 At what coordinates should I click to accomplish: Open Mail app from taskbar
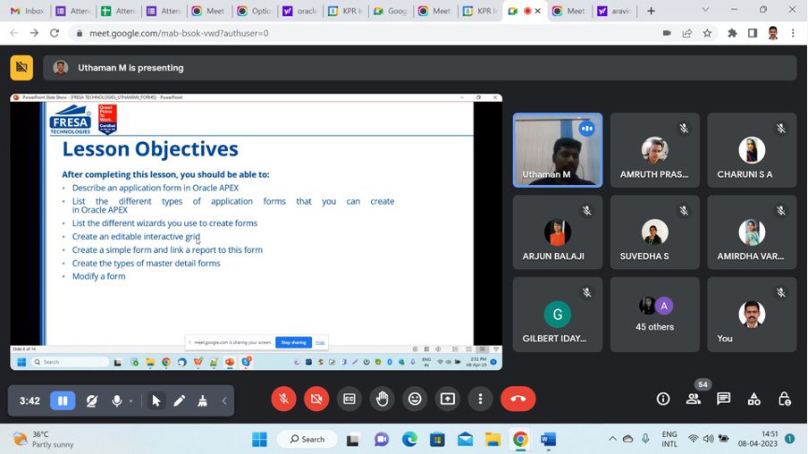point(465,440)
